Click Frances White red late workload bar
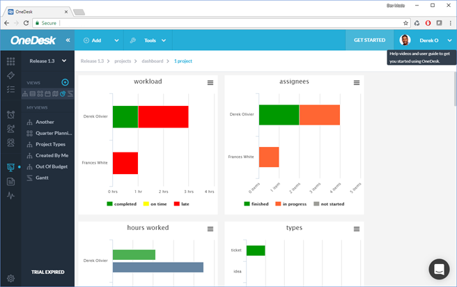This screenshot has width=457, height=287. [x=125, y=163]
